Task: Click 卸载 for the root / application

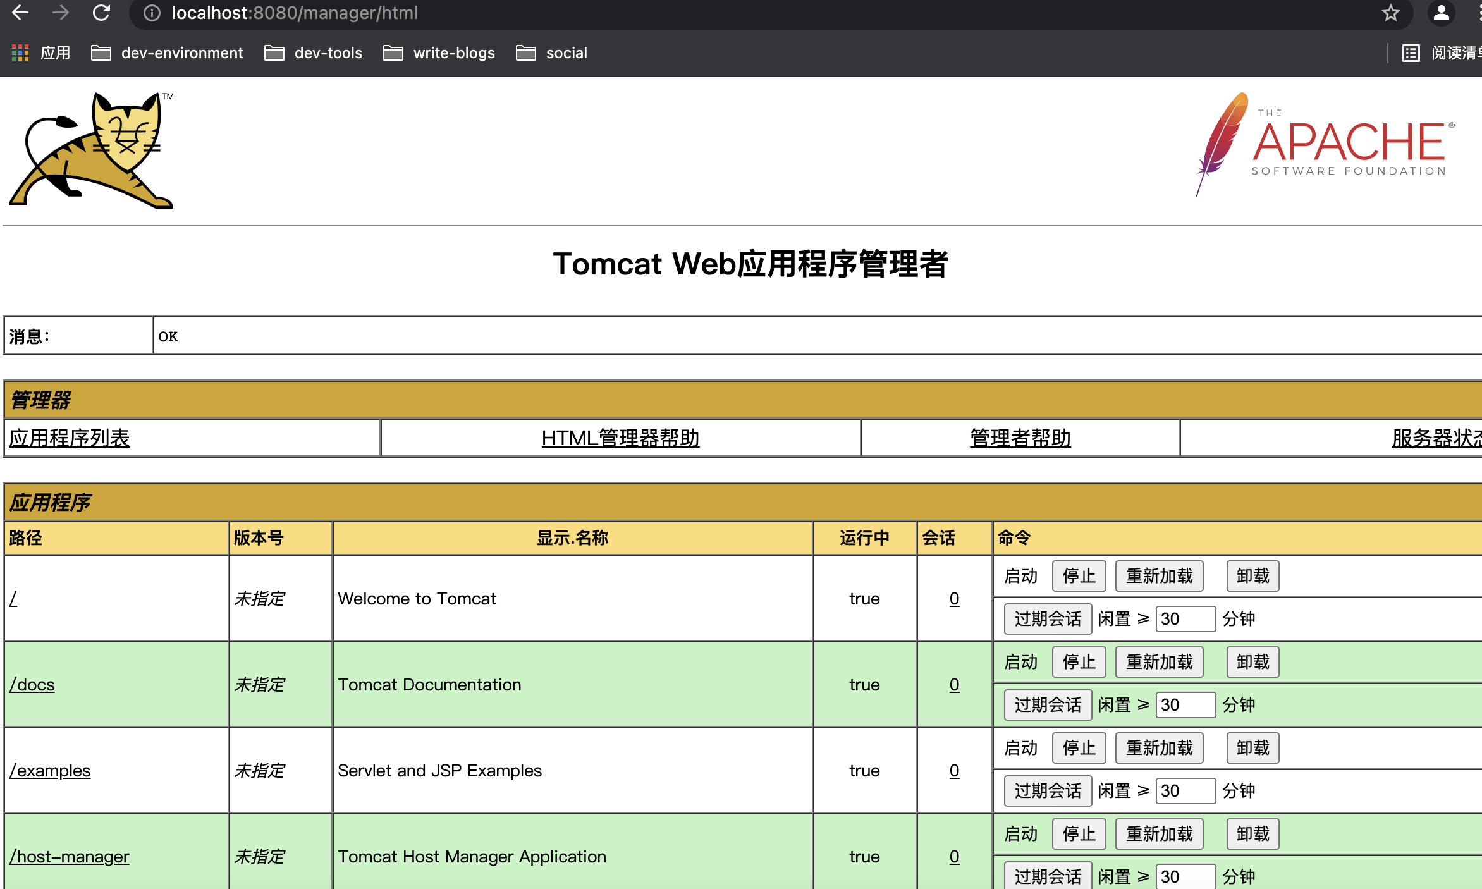Action: [1252, 576]
